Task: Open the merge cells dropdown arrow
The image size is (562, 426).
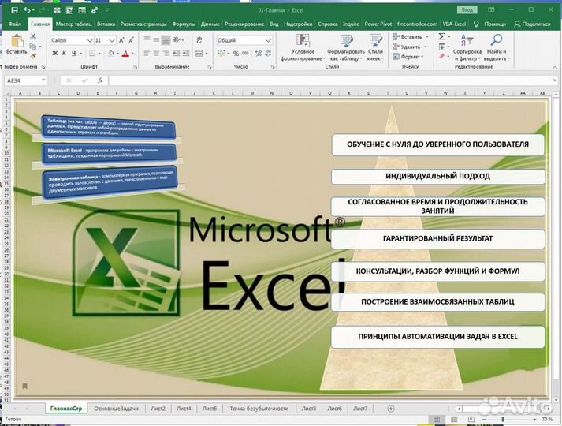Action: tap(207, 54)
